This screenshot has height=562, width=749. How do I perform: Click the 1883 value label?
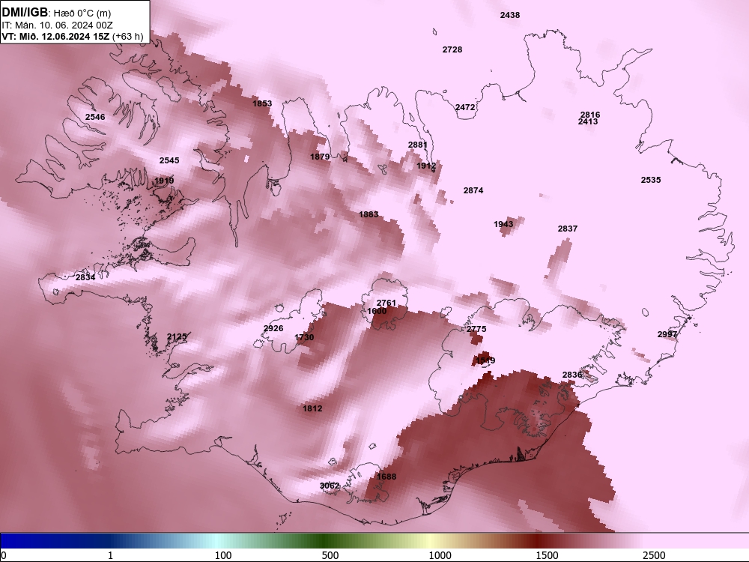[369, 214]
